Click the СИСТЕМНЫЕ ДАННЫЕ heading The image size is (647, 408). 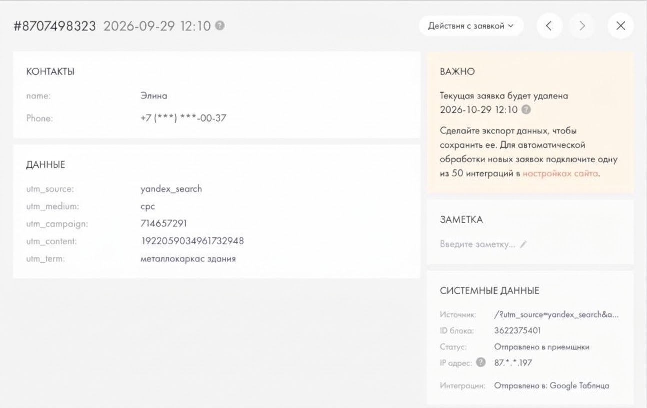490,291
